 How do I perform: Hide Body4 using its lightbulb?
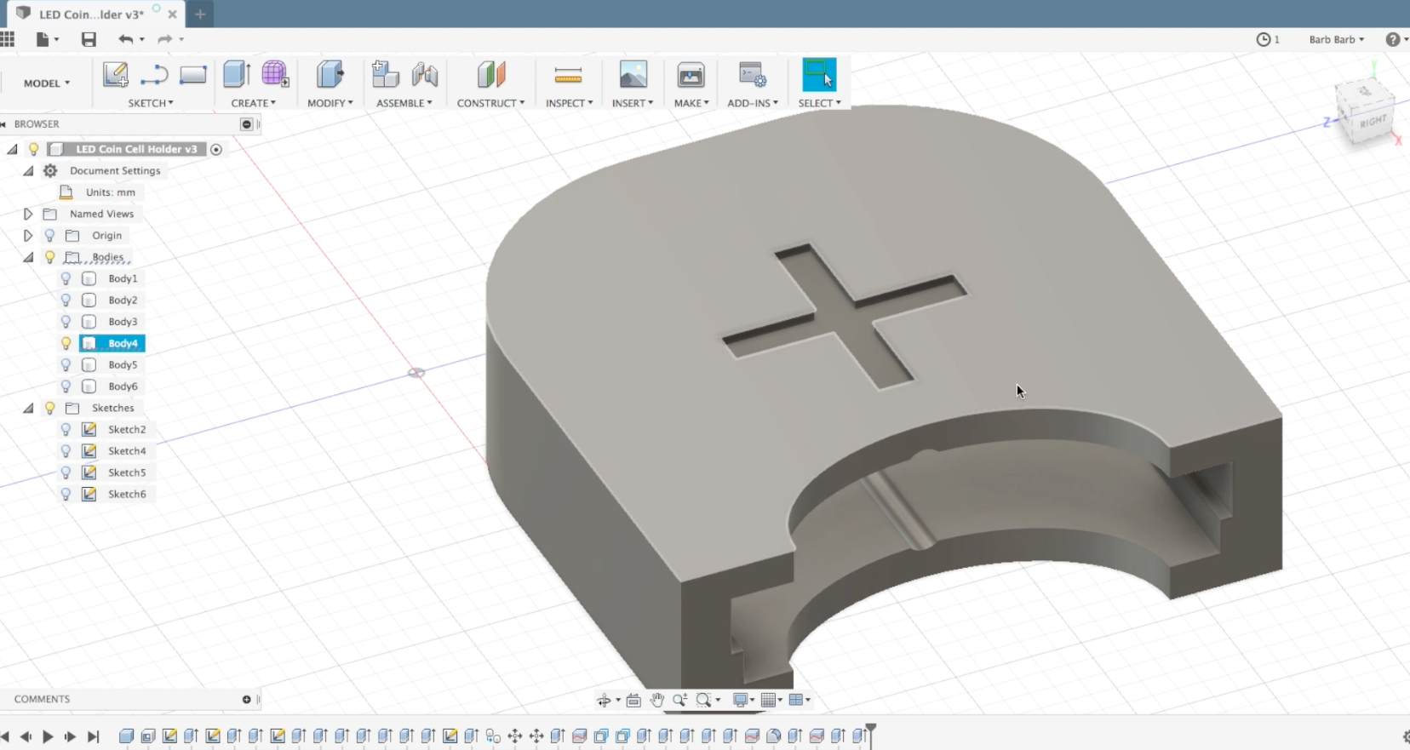click(66, 343)
